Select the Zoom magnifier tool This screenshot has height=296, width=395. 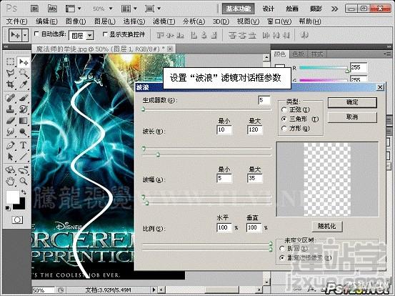coord(23,181)
